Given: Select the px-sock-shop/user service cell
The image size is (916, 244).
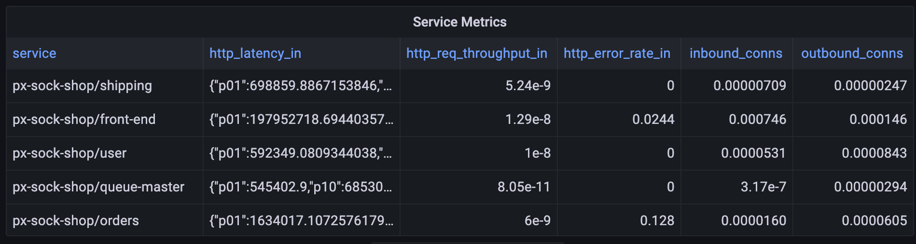Looking at the screenshot, I should tap(69, 153).
